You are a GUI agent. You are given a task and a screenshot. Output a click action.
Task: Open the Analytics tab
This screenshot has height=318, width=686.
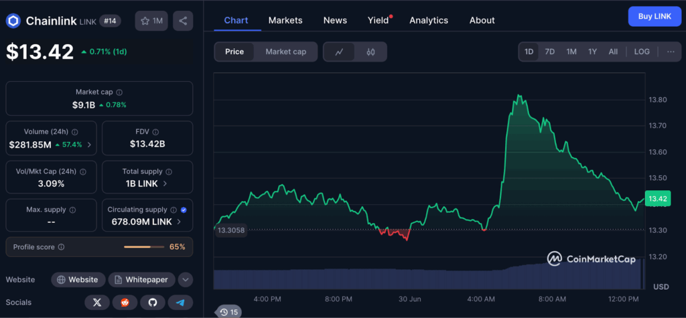tap(429, 20)
